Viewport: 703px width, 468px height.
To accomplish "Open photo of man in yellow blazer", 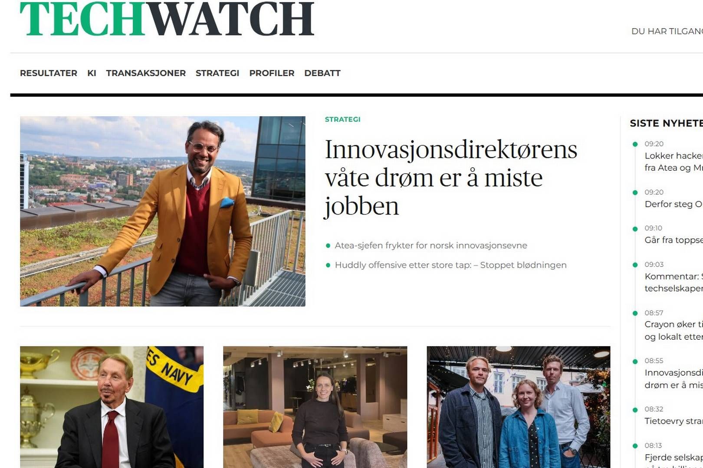I will pos(163,211).
